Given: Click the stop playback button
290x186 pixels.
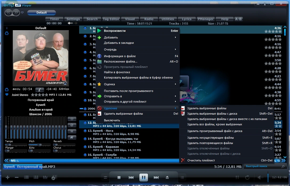Looking at the screenshot, I should pyautogui.click(x=119, y=177).
